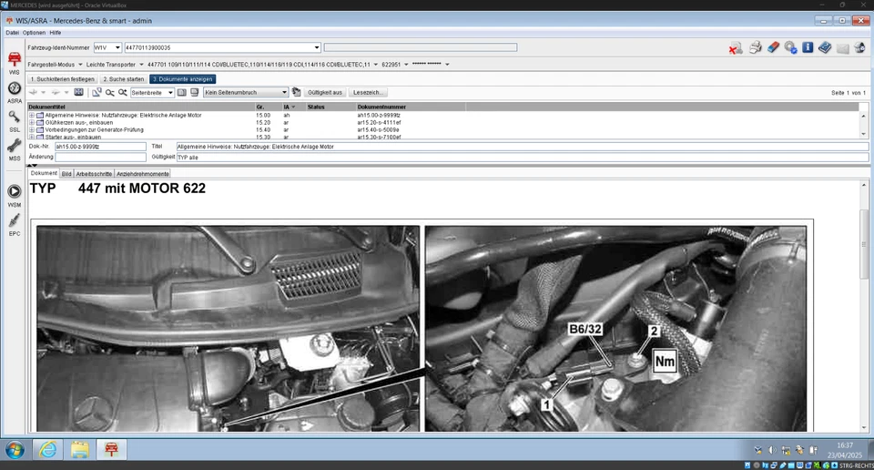Click the save diskette icon in document toolbar
The width and height of the screenshot is (874, 470).
click(x=78, y=92)
